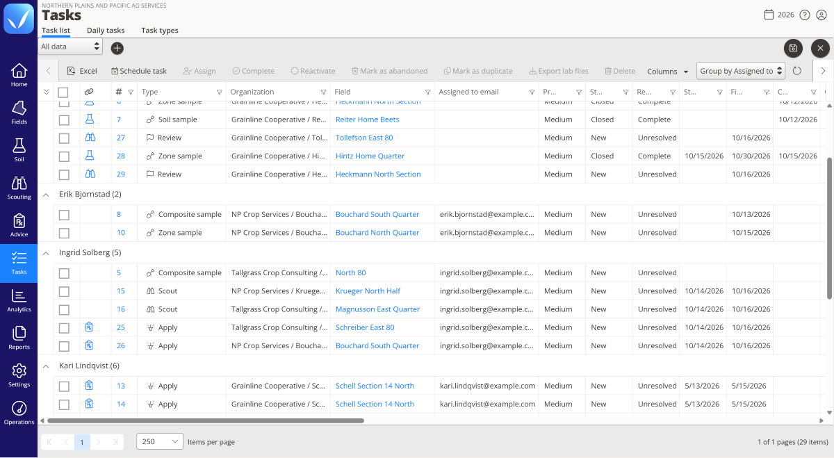Viewport: 834px width, 458px height.
Task: Open the Reiter Home Beets field link
Action: [368, 120]
